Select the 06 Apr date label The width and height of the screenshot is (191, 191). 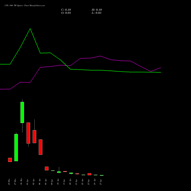pos(39,182)
